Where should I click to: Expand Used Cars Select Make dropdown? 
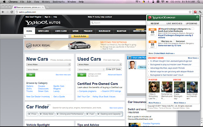tap(100, 64)
